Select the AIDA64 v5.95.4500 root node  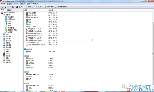point(8,13)
